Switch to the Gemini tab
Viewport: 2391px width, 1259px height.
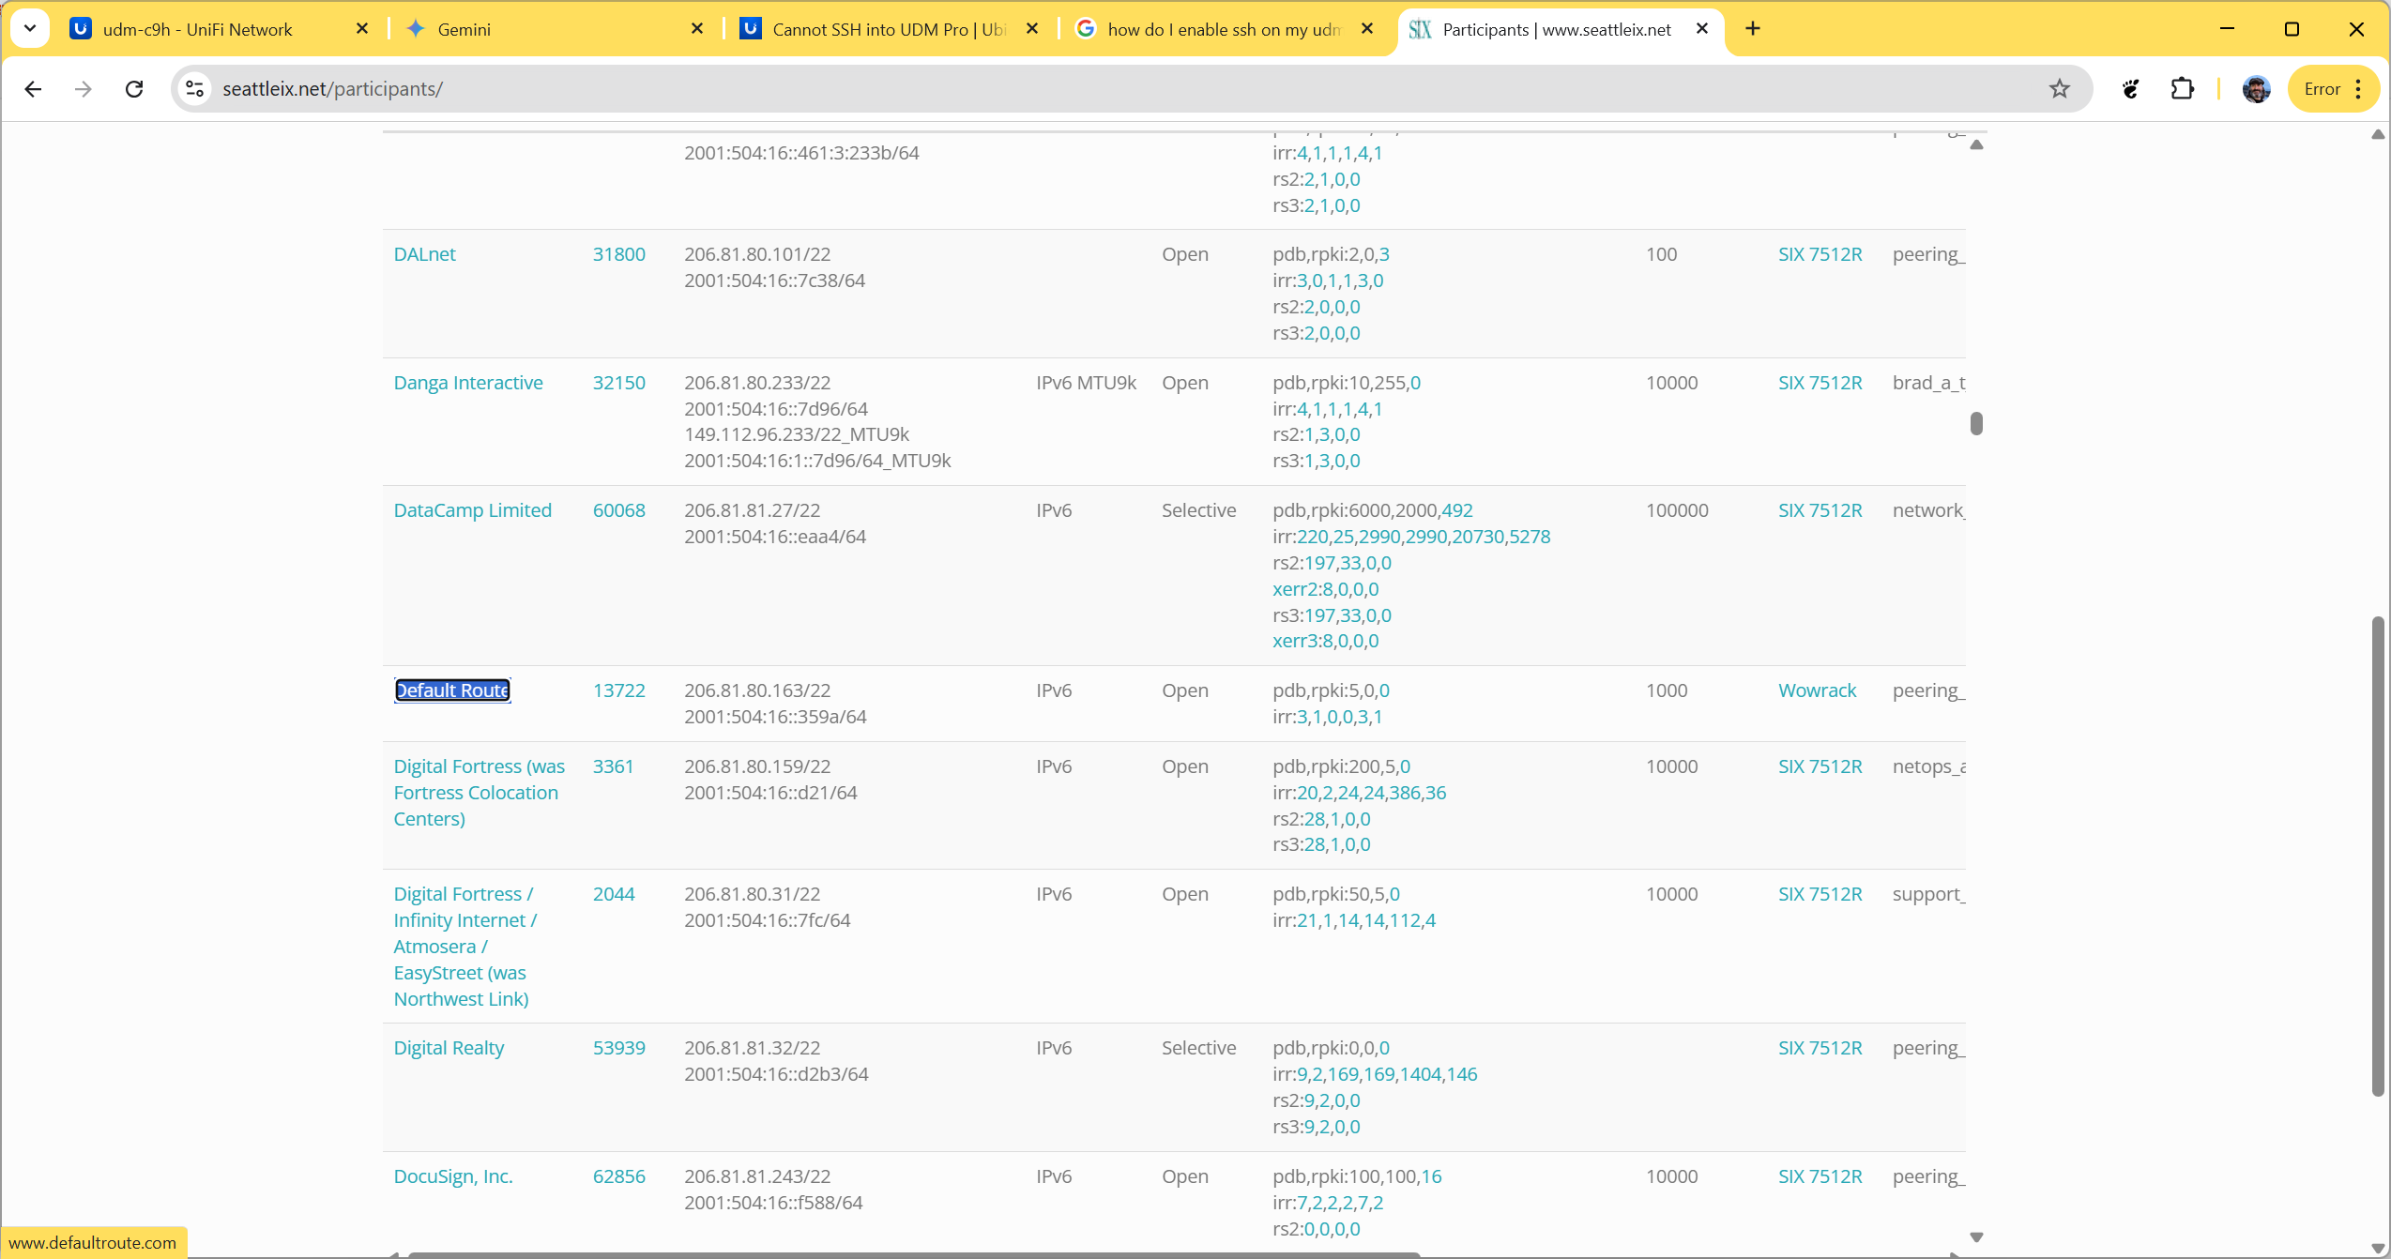pos(464,29)
